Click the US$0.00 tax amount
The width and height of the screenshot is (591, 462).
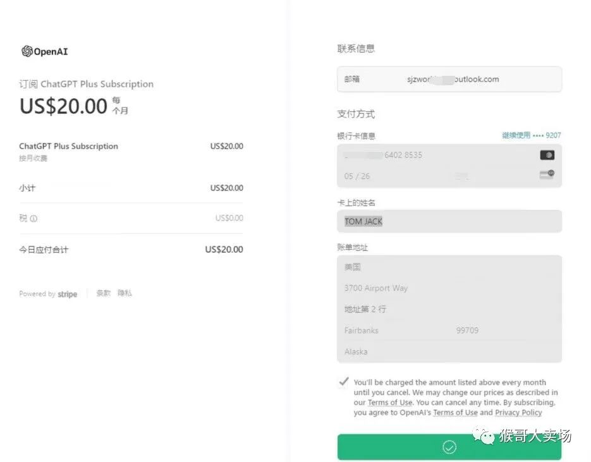coord(229,218)
